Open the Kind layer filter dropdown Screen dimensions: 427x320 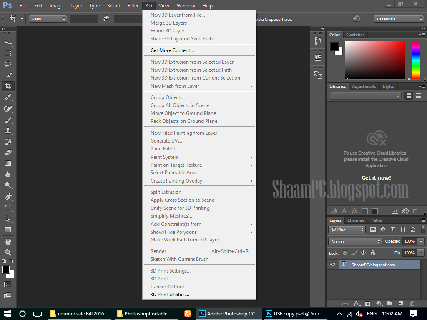pos(347,230)
